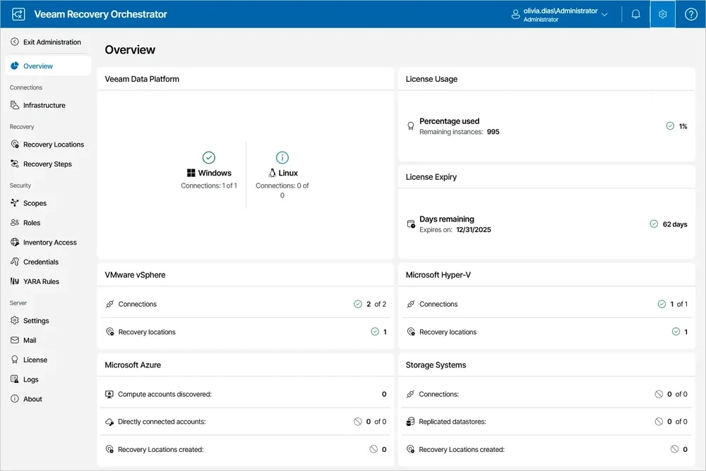The width and height of the screenshot is (706, 471).
Task: Open the administration gear icon
Action: click(x=662, y=14)
